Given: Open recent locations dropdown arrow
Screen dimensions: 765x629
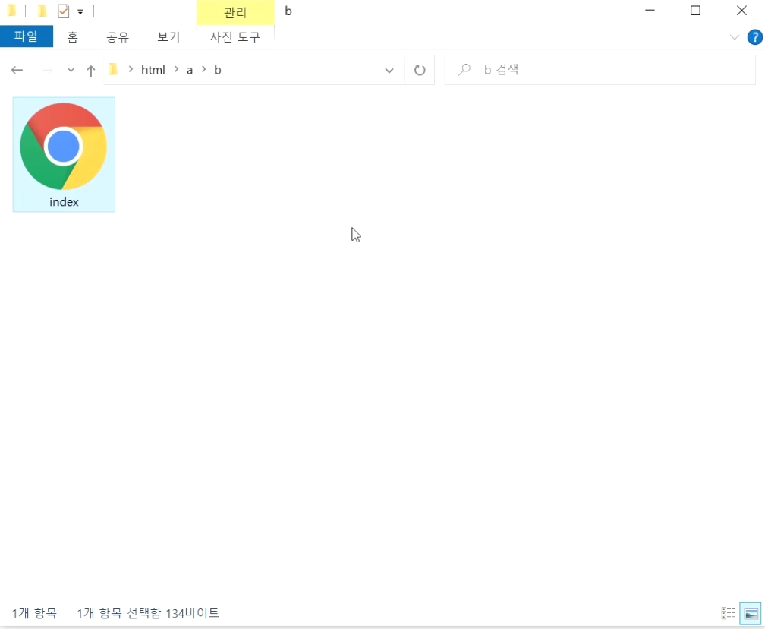Looking at the screenshot, I should click(71, 71).
